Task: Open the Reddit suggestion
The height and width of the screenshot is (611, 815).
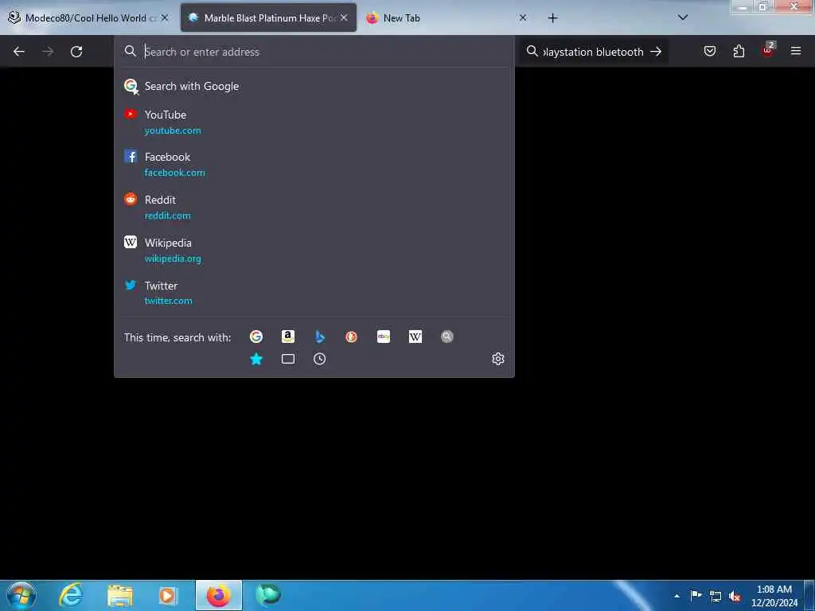Action: tap(314, 208)
